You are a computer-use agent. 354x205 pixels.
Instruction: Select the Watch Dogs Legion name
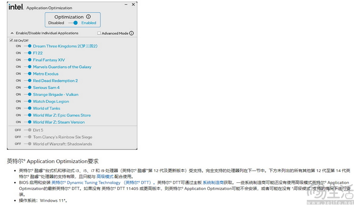coord(51,102)
